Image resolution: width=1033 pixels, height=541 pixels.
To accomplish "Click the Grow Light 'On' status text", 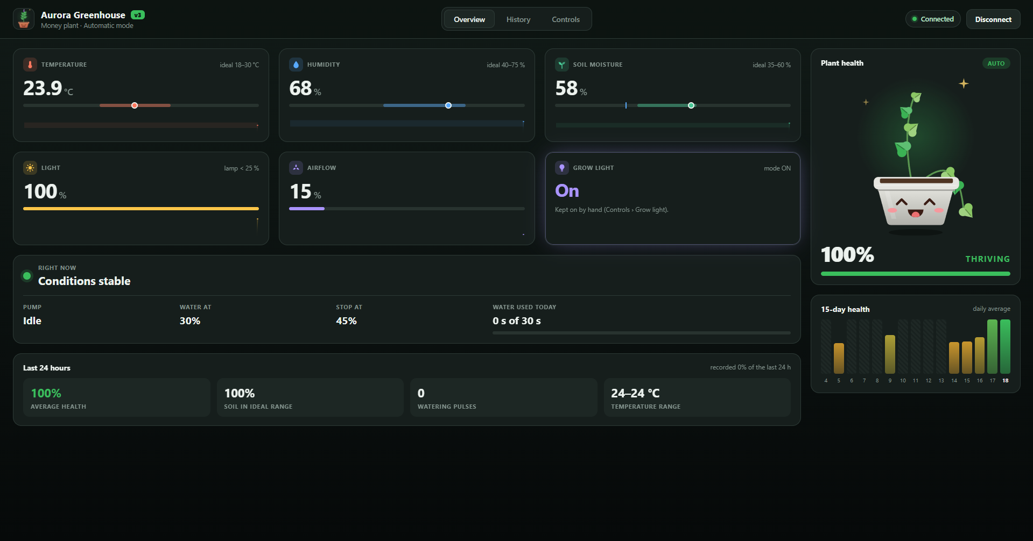I will [567, 191].
